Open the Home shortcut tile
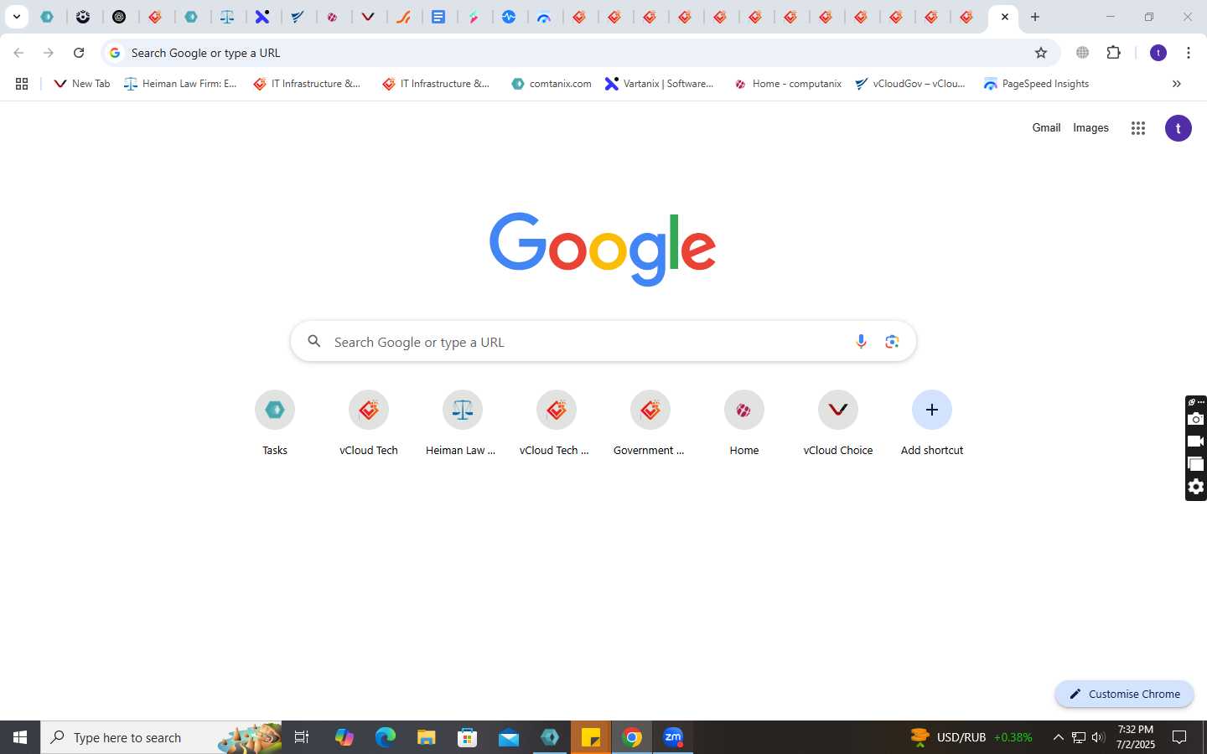The width and height of the screenshot is (1207, 754). tap(744, 424)
